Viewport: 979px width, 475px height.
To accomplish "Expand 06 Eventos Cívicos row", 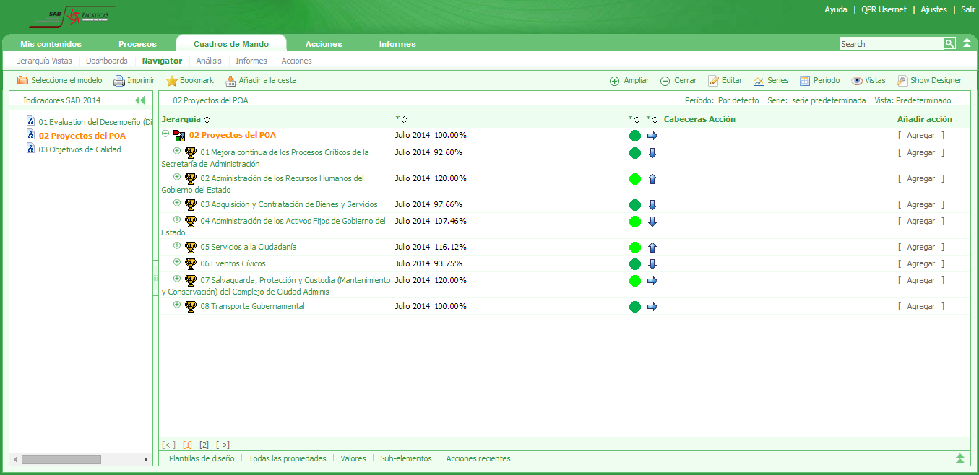I will 177,262.
